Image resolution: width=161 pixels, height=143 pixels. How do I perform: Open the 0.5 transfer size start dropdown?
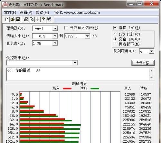55,36
